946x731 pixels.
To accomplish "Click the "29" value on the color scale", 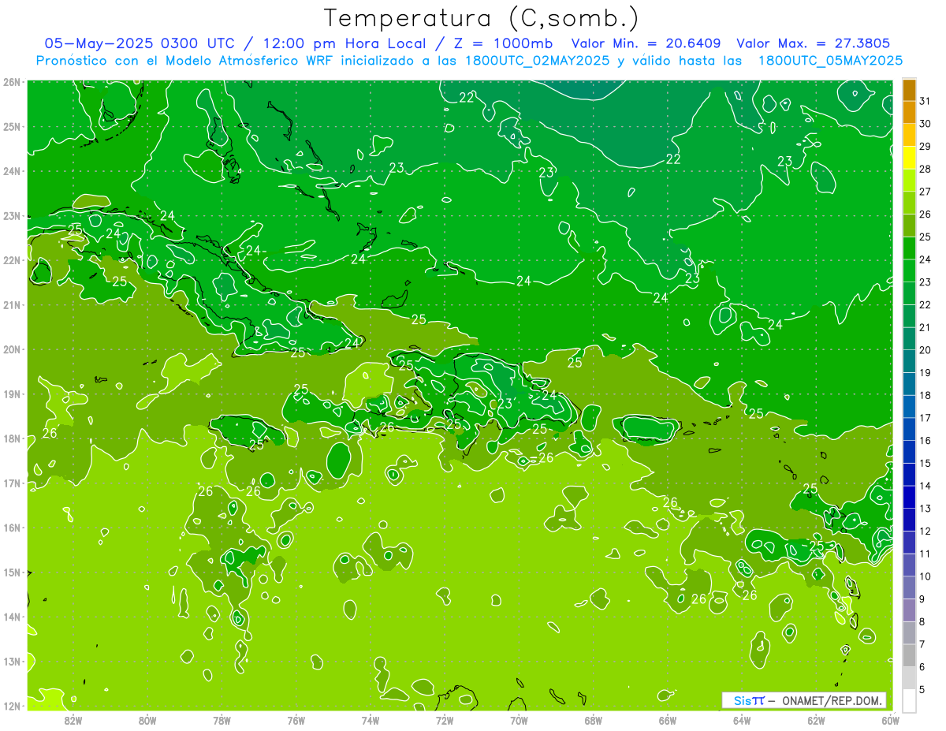I will point(925,147).
